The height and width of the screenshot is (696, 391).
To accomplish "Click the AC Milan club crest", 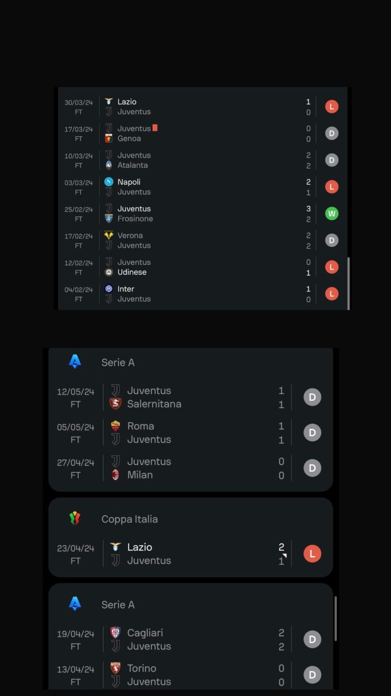I will coord(115,475).
